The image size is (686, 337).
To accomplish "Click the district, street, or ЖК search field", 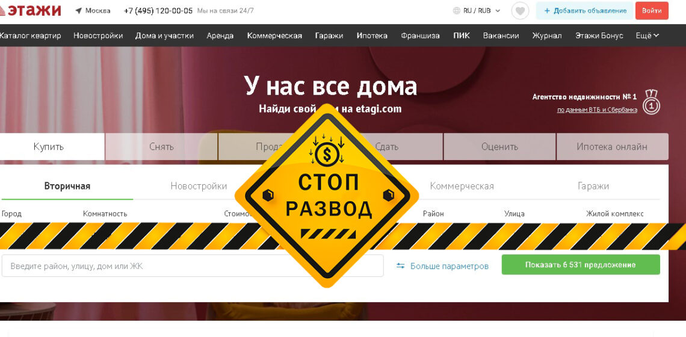I will 193,265.
